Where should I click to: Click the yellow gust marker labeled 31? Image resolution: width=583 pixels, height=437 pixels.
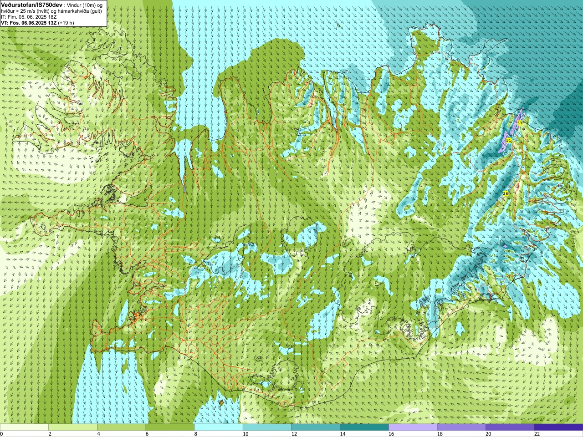click(508, 140)
